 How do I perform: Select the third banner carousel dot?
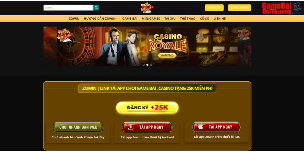[x=151, y=65]
